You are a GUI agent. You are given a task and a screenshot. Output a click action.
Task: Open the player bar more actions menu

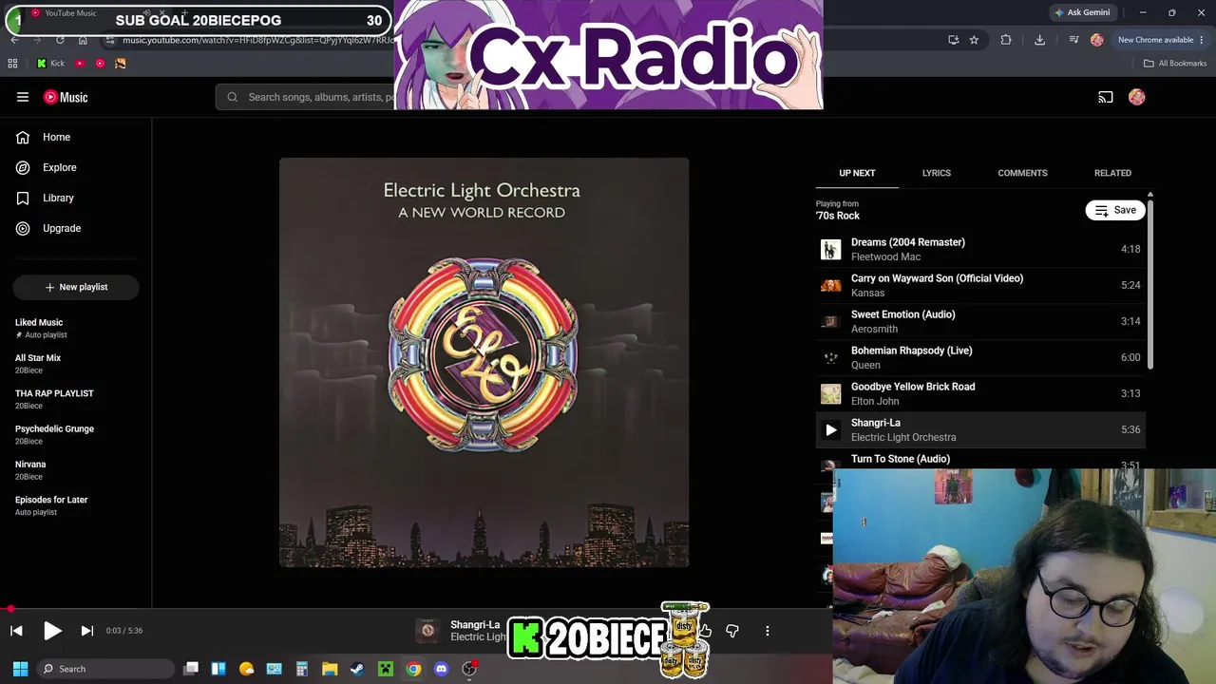(768, 631)
